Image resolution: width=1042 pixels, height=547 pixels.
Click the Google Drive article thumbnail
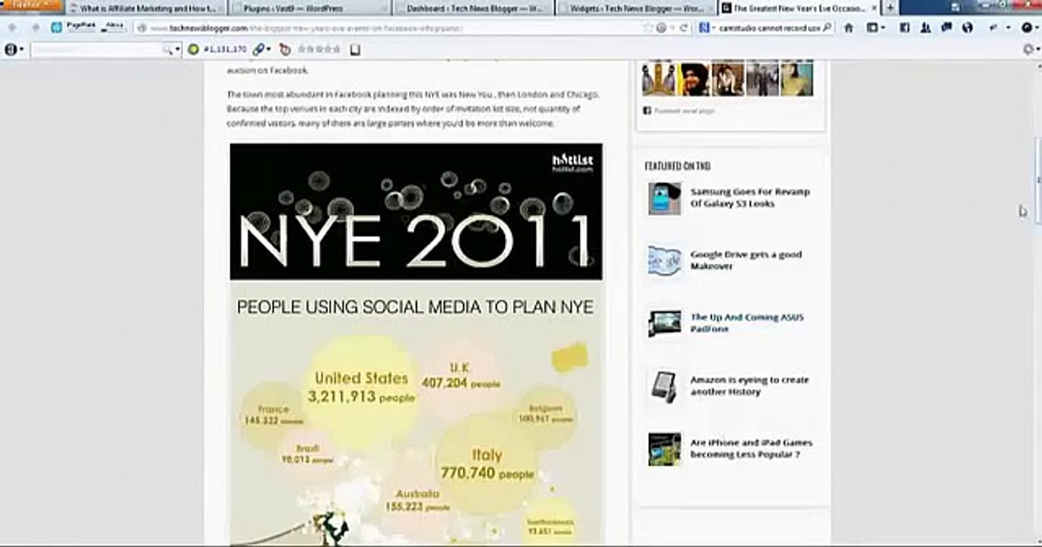pyautogui.click(x=664, y=261)
